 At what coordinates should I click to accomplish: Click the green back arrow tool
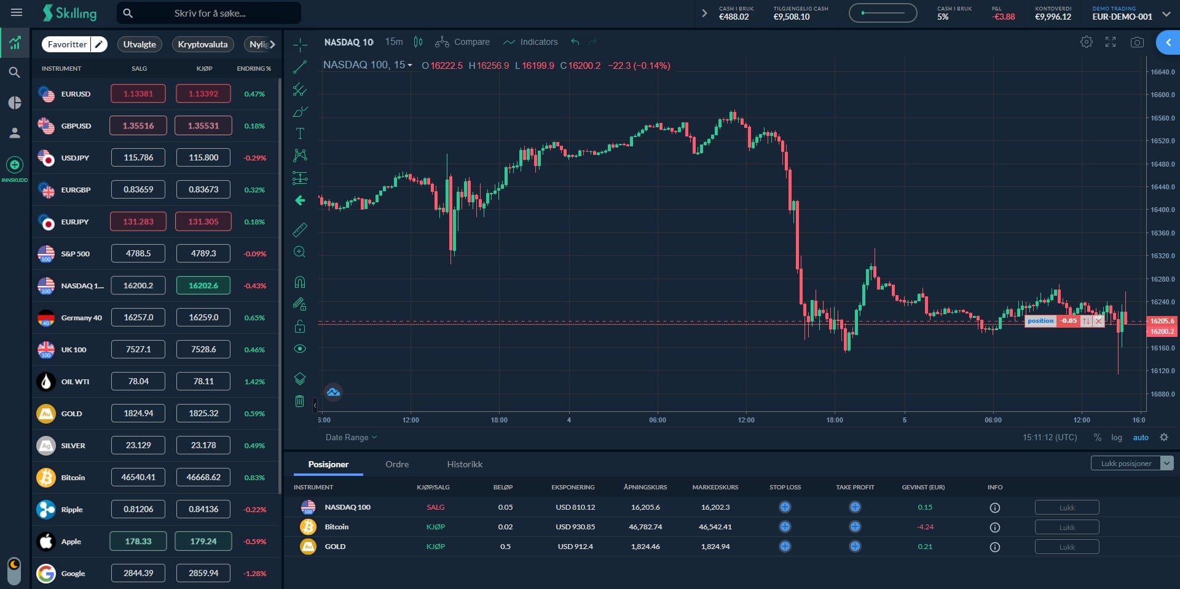coord(300,200)
